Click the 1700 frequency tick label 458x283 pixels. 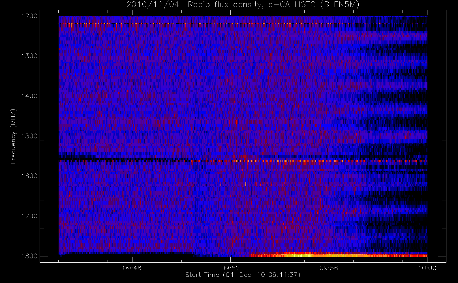[29, 216]
